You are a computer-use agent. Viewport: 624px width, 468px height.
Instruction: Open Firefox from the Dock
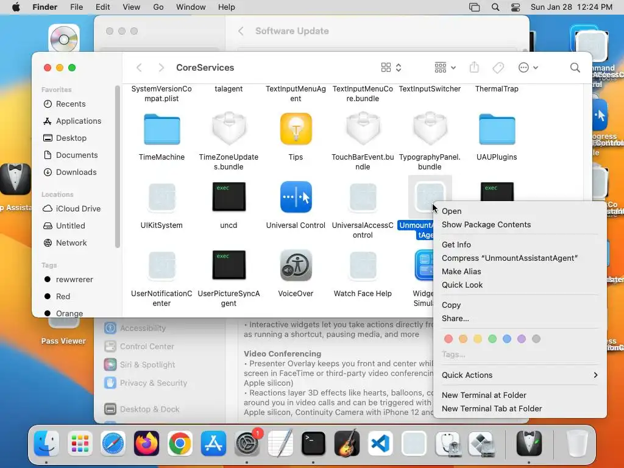pos(146,443)
